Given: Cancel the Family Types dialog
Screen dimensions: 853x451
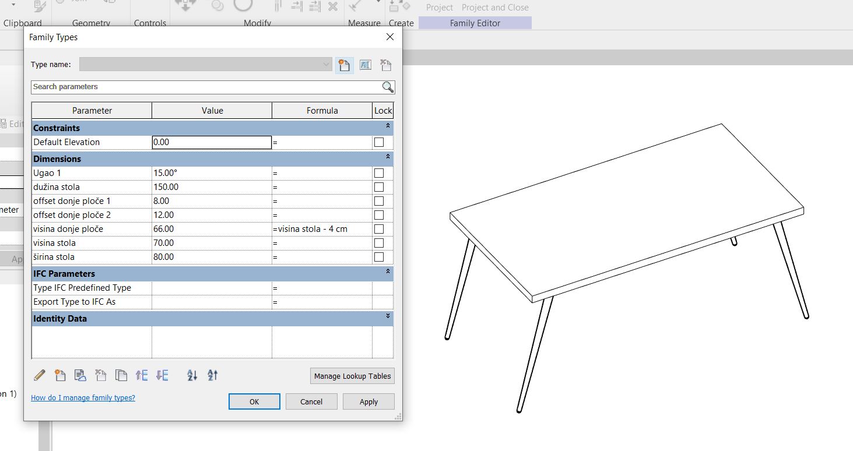Looking at the screenshot, I should tap(311, 401).
